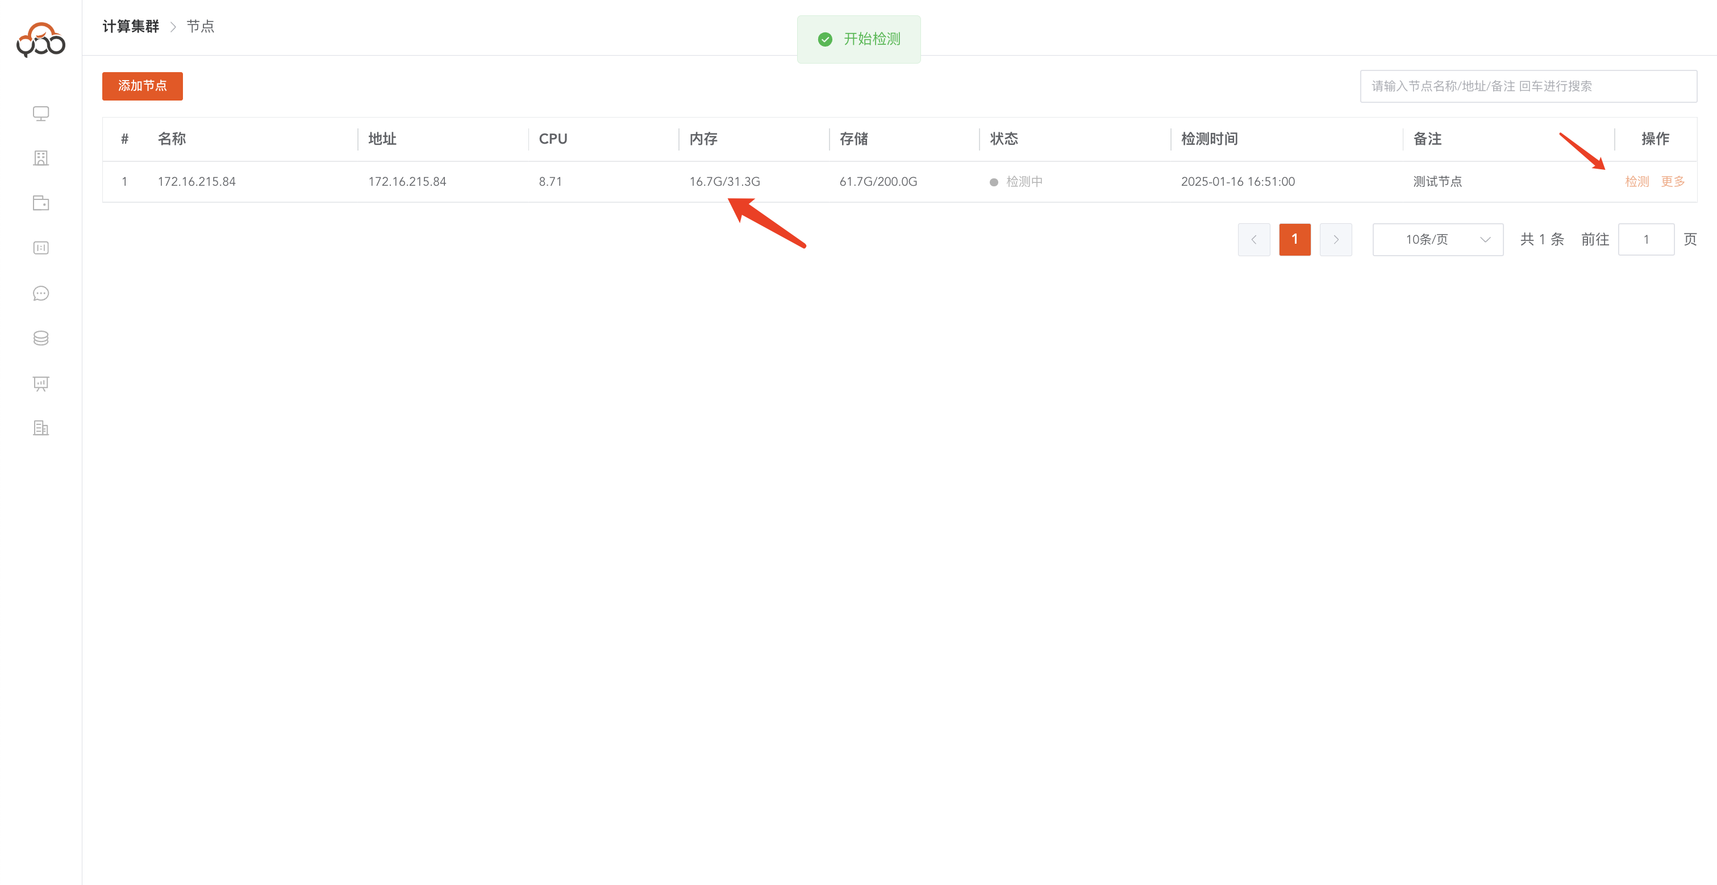Screen dimensions: 1717x885
Task: Open the scoreboard-style icon in sidebar
Action: [41, 248]
